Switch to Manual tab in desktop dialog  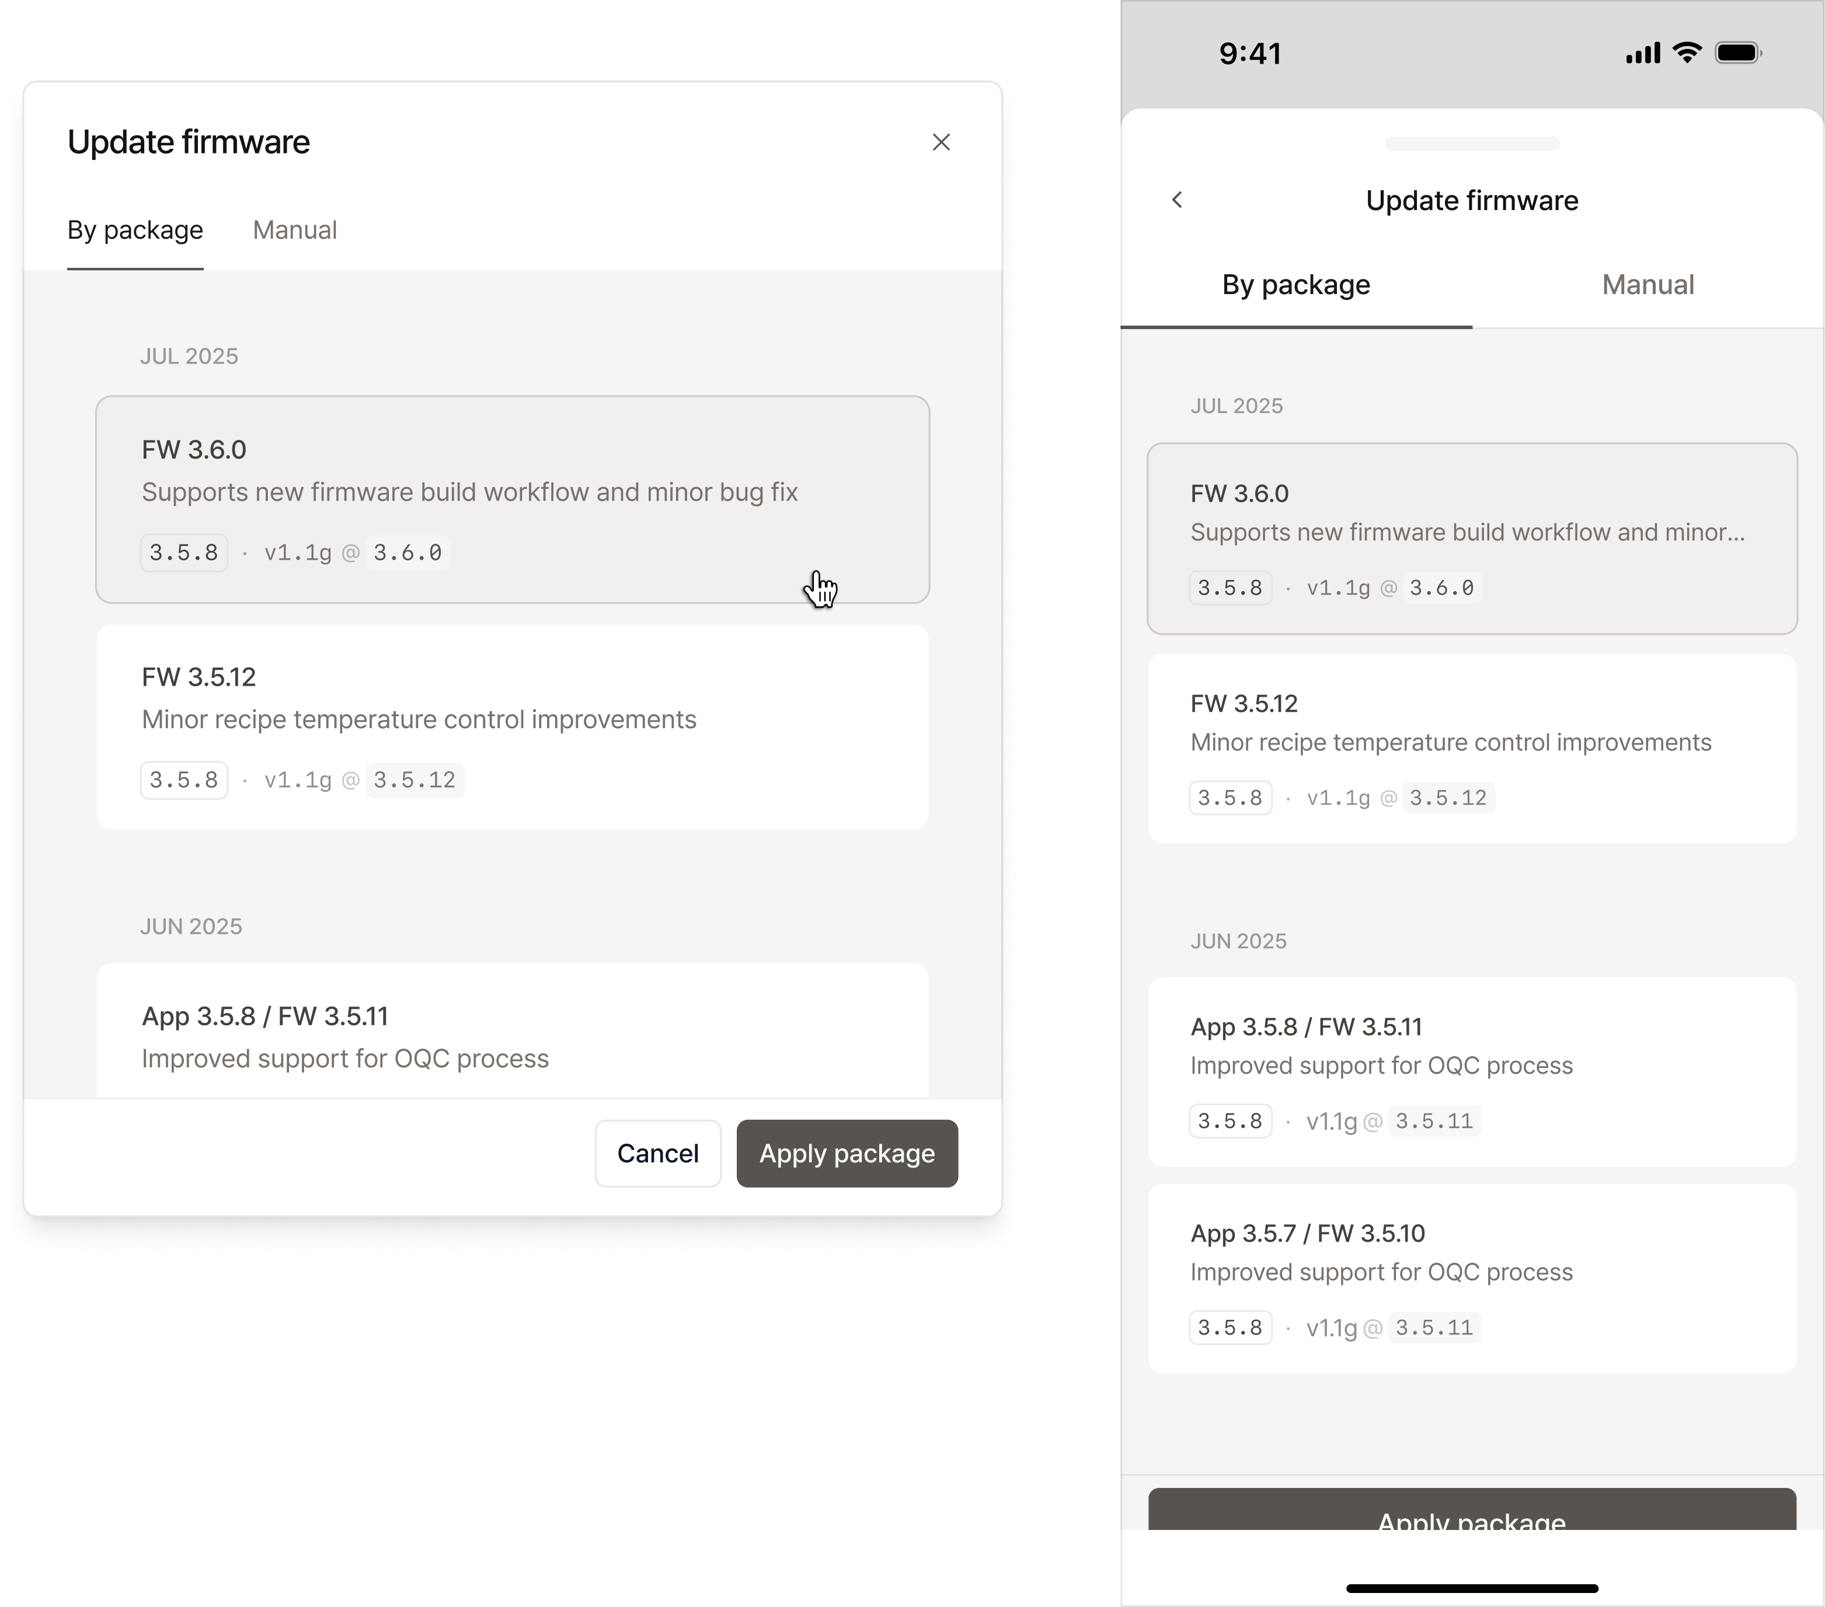pyautogui.click(x=295, y=230)
